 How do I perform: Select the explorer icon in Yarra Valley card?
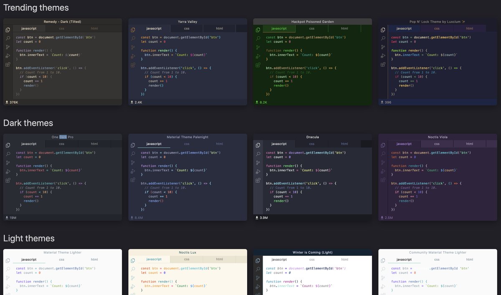[133, 30]
